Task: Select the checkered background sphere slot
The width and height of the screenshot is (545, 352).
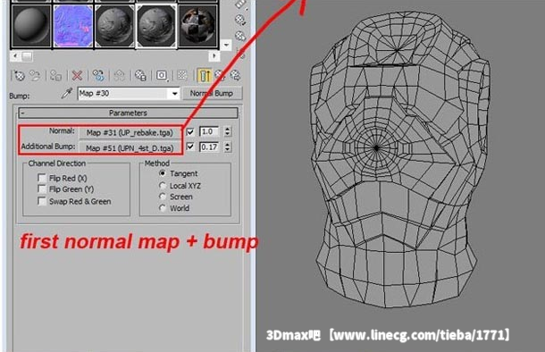Action: (x=197, y=26)
